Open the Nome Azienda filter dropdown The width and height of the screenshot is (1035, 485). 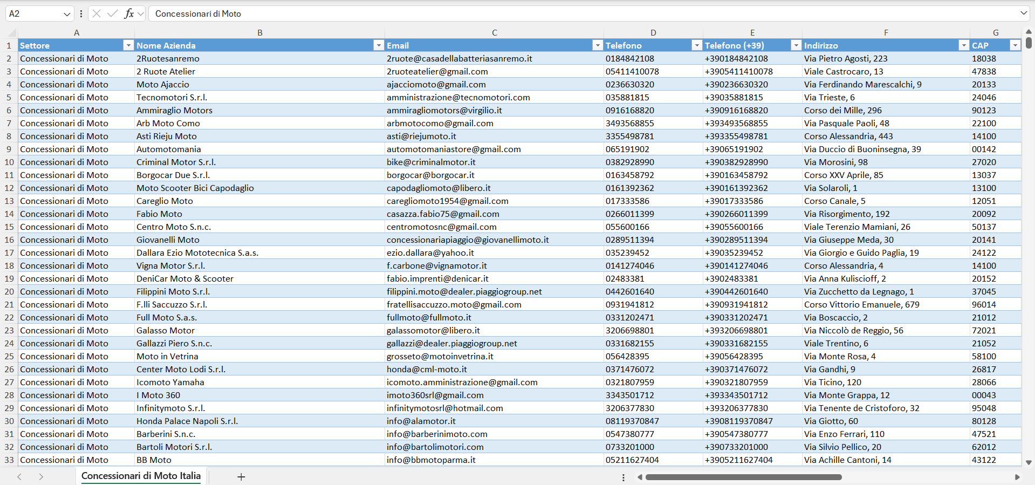coord(379,45)
